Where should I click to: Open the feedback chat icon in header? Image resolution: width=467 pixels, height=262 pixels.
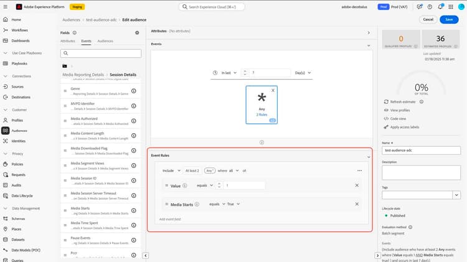pos(419,7)
